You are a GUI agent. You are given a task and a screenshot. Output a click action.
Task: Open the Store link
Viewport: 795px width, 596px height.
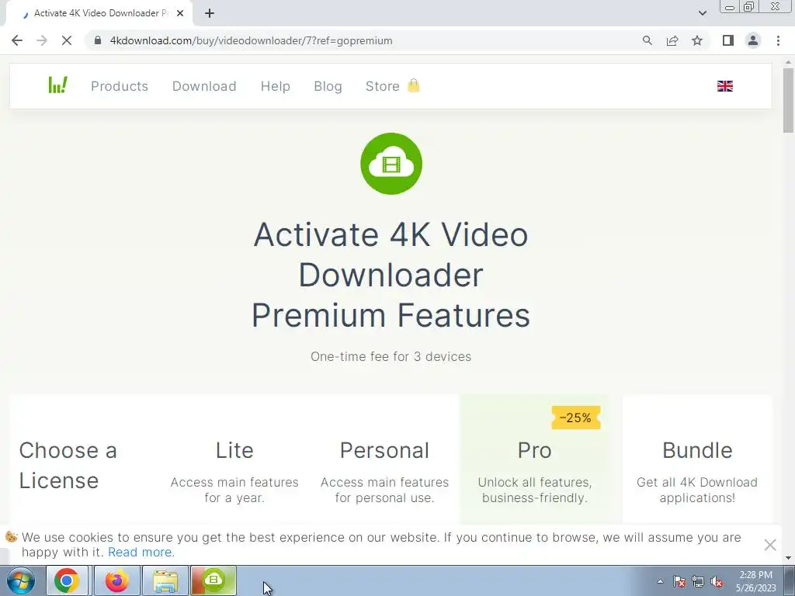click(382, 86)
